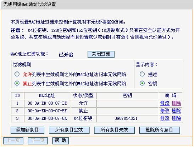Image resolution: width=194 pixels, height=147 pixels.
Task: Click the 关闭过滤 button
Action: pyautogui.click(x=101, y=54)
